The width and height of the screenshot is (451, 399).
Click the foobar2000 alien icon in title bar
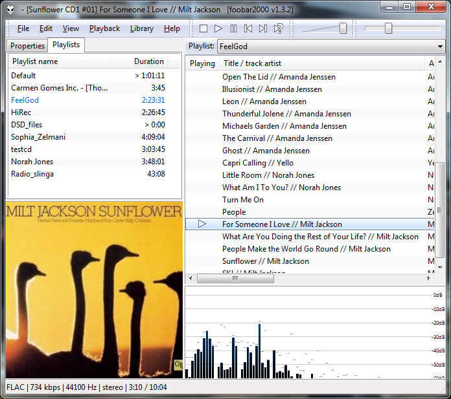10,10
